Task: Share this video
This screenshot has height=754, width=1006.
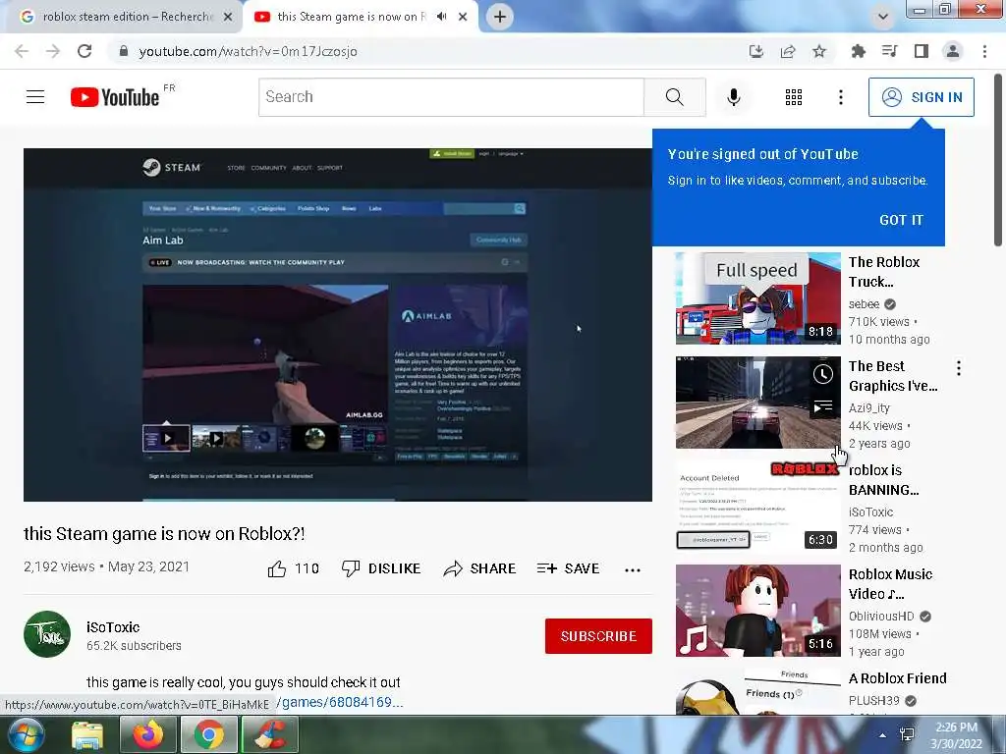Action: (479, 568)
